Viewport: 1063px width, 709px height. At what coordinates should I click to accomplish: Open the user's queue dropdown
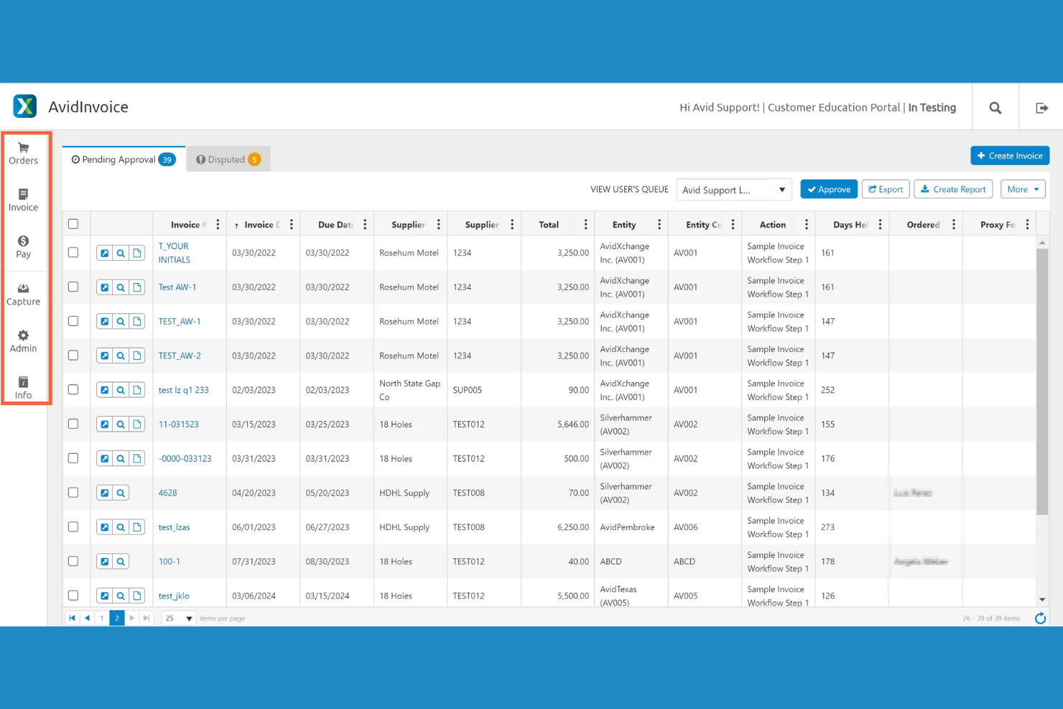733,189
